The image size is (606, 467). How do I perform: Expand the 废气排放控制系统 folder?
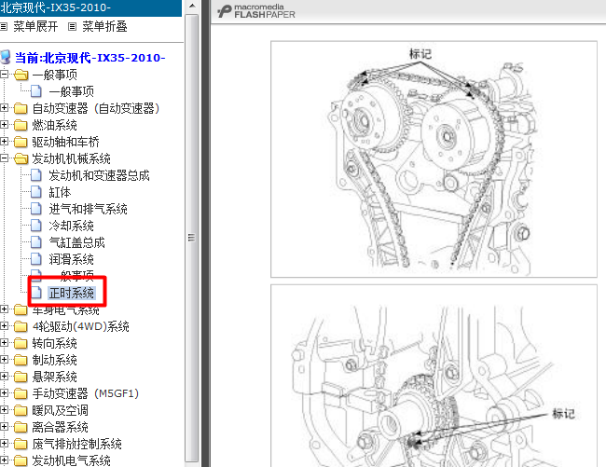coord(4,444)
